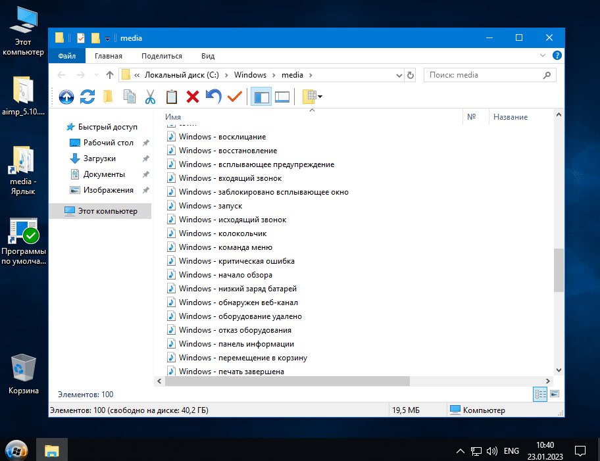600x461 pixels.
Task: Toggle the navigation pane toolbar button
Action: 261,97
